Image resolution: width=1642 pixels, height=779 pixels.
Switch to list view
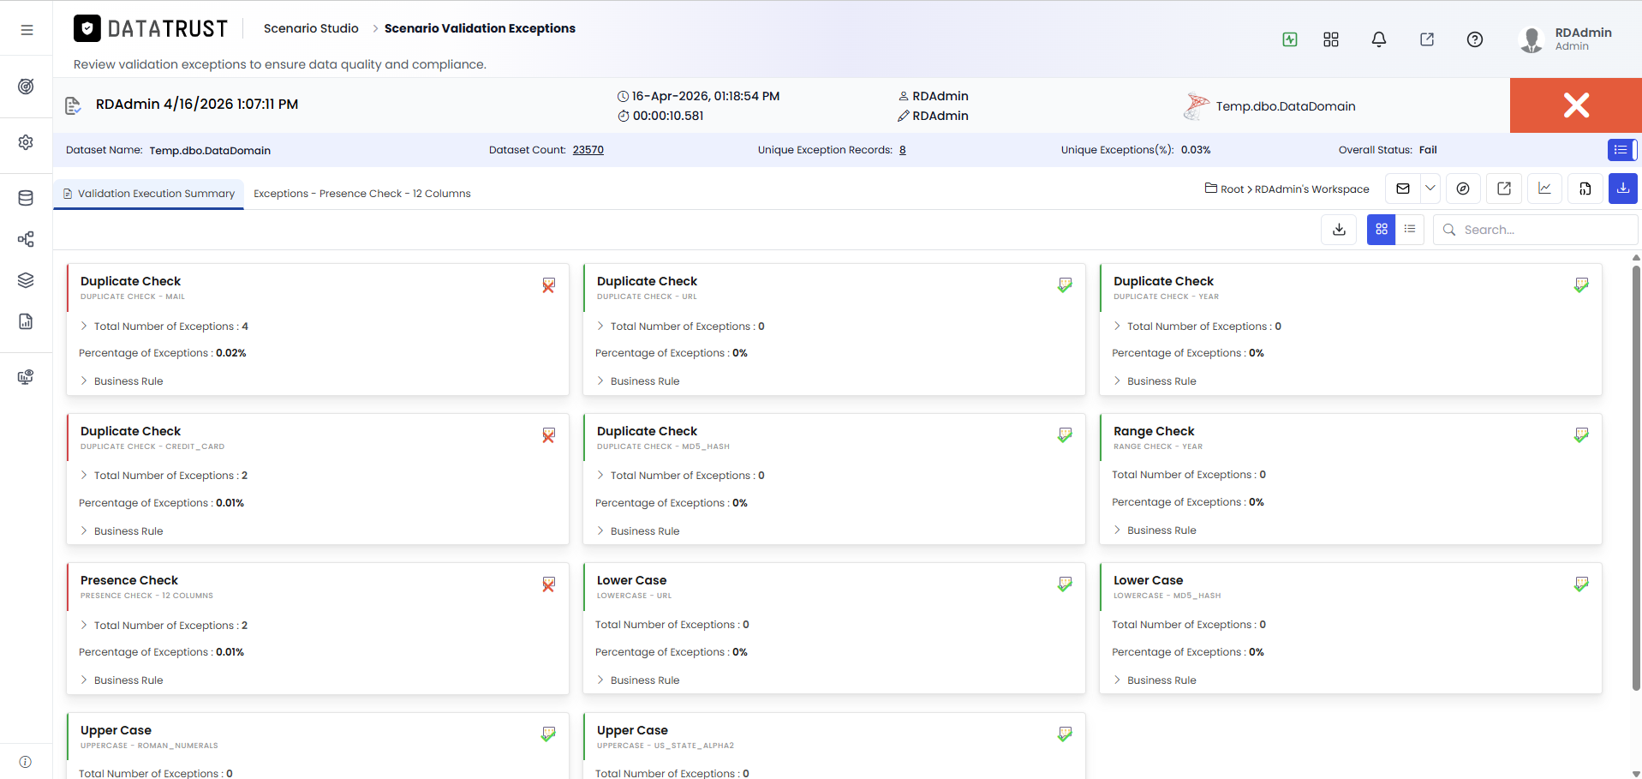pos(1410,230)
